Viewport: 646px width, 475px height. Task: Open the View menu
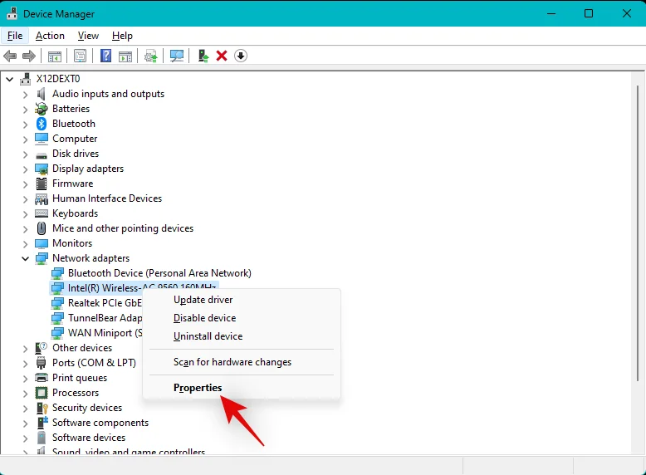[x=88, y=36]
